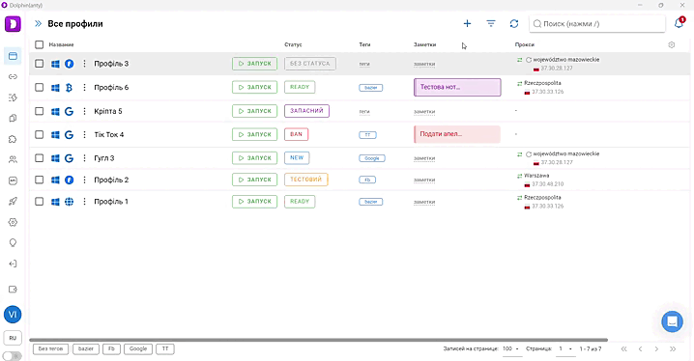694x361 pixels.
Task: Check the Гугл 3 checkbox
Action: click(40, 157)
